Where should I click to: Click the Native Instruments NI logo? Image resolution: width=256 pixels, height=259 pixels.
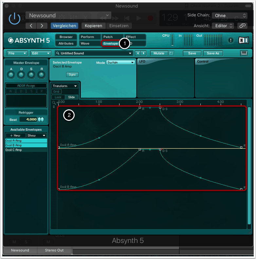[x=244, y=40]
